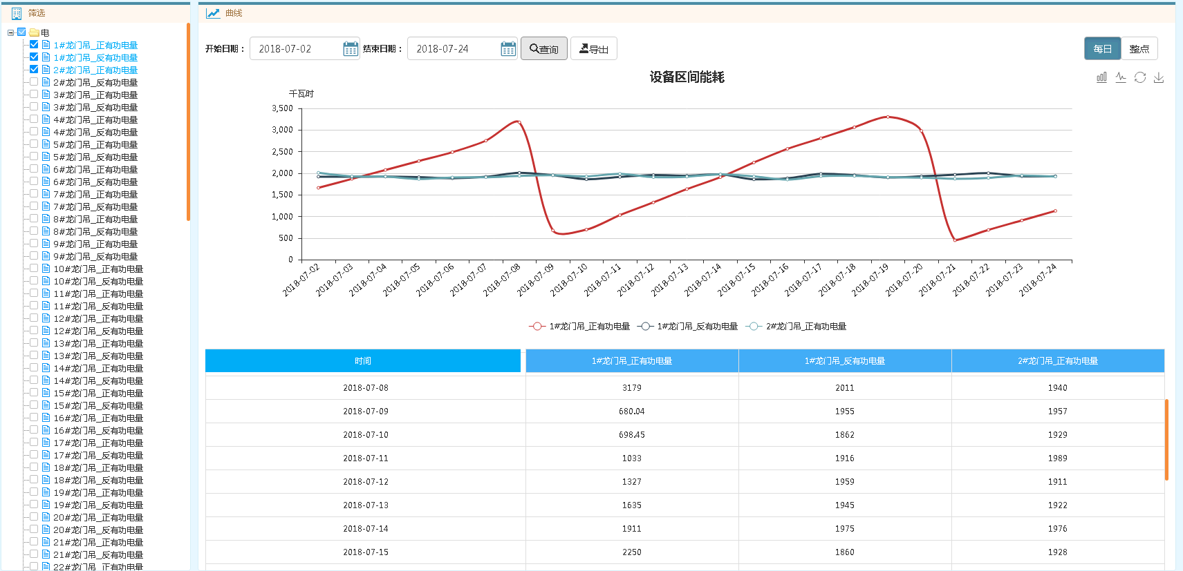Select tree item 14#龙门吊_正有功电量

click(98, 368)
